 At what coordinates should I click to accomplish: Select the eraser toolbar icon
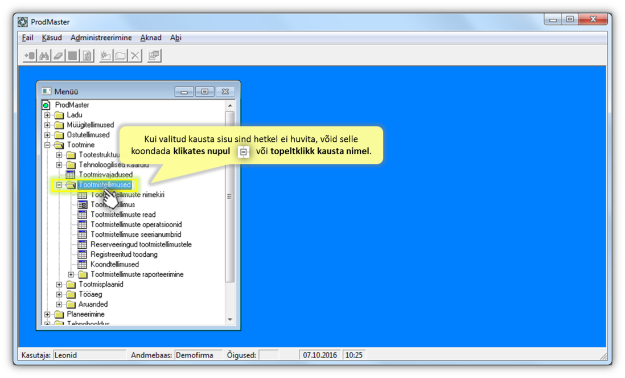[x=58, y=56]
